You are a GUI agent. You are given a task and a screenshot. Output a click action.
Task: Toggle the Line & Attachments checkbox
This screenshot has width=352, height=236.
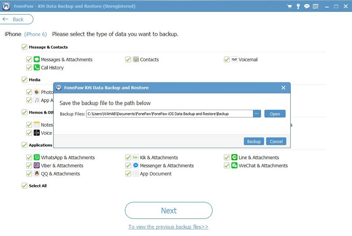pyautogui.click(x=227, y=157)
